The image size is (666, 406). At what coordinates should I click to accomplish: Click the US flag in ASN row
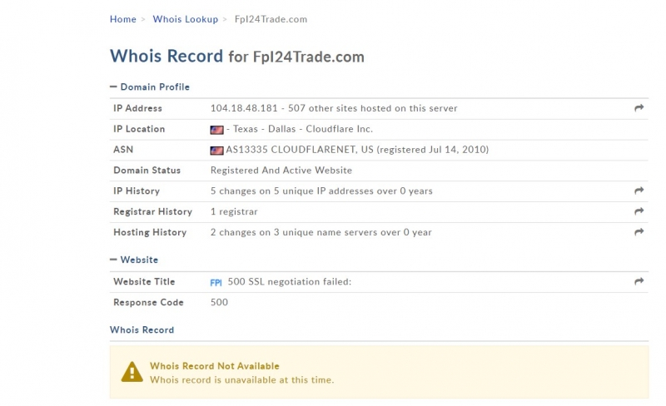(216, 151)
